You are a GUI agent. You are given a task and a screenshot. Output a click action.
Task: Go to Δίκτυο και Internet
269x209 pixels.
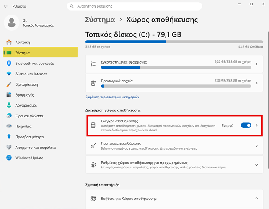pos(40,74)
